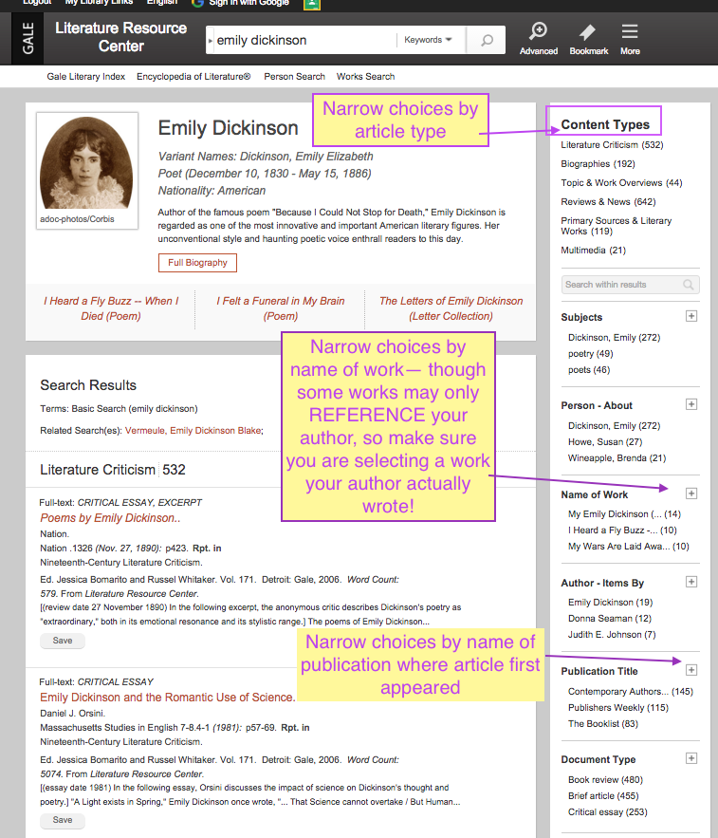Expand the Document Type filter
The width and height of the screenshot is (718, 838).
tap(691, 758)
